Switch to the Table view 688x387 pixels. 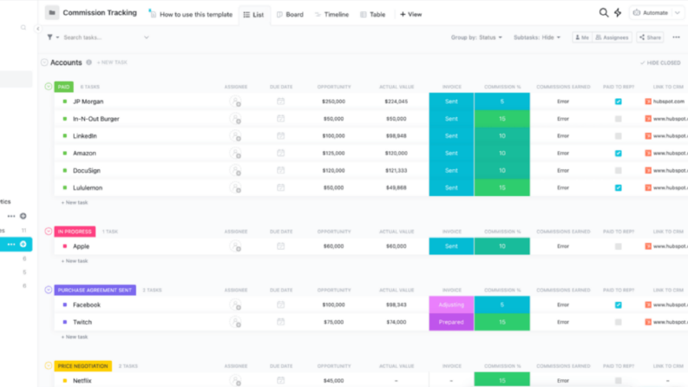point(372,14)
